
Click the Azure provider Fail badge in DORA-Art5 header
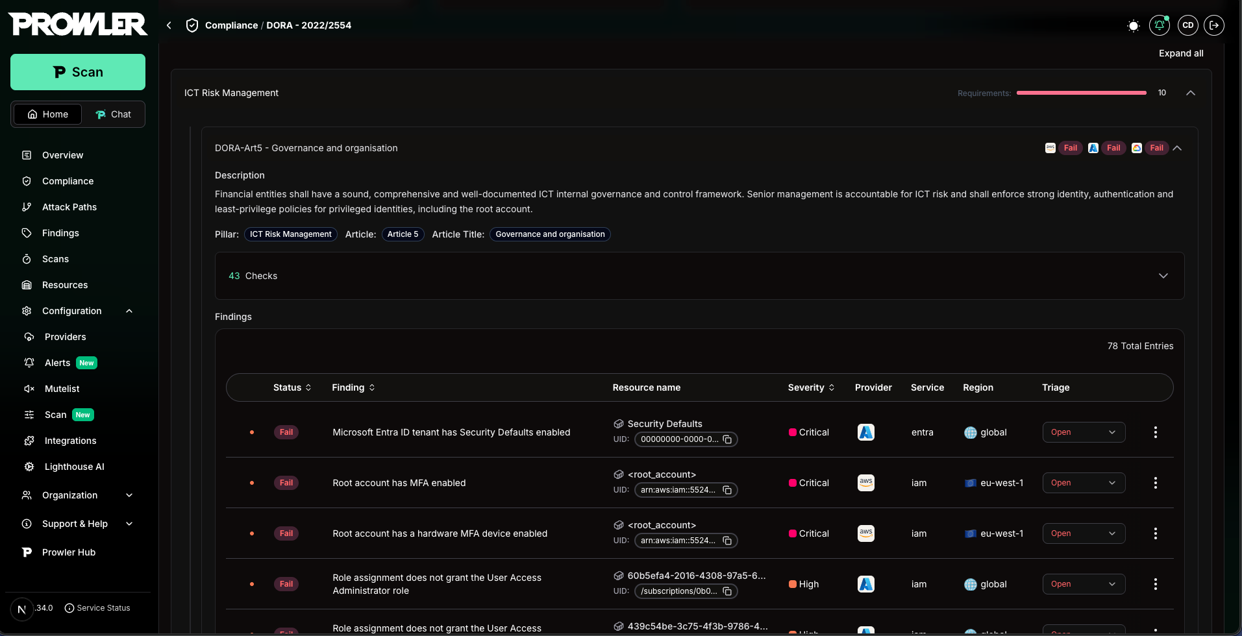[x=1113, y=148]
